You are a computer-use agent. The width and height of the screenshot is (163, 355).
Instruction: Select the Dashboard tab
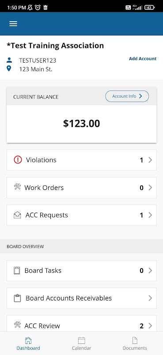pyautogui.click(x=28, y=343)
